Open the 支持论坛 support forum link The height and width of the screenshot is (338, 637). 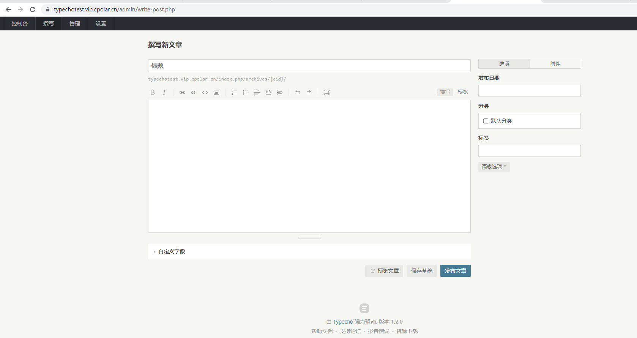(x=350, y=331)
